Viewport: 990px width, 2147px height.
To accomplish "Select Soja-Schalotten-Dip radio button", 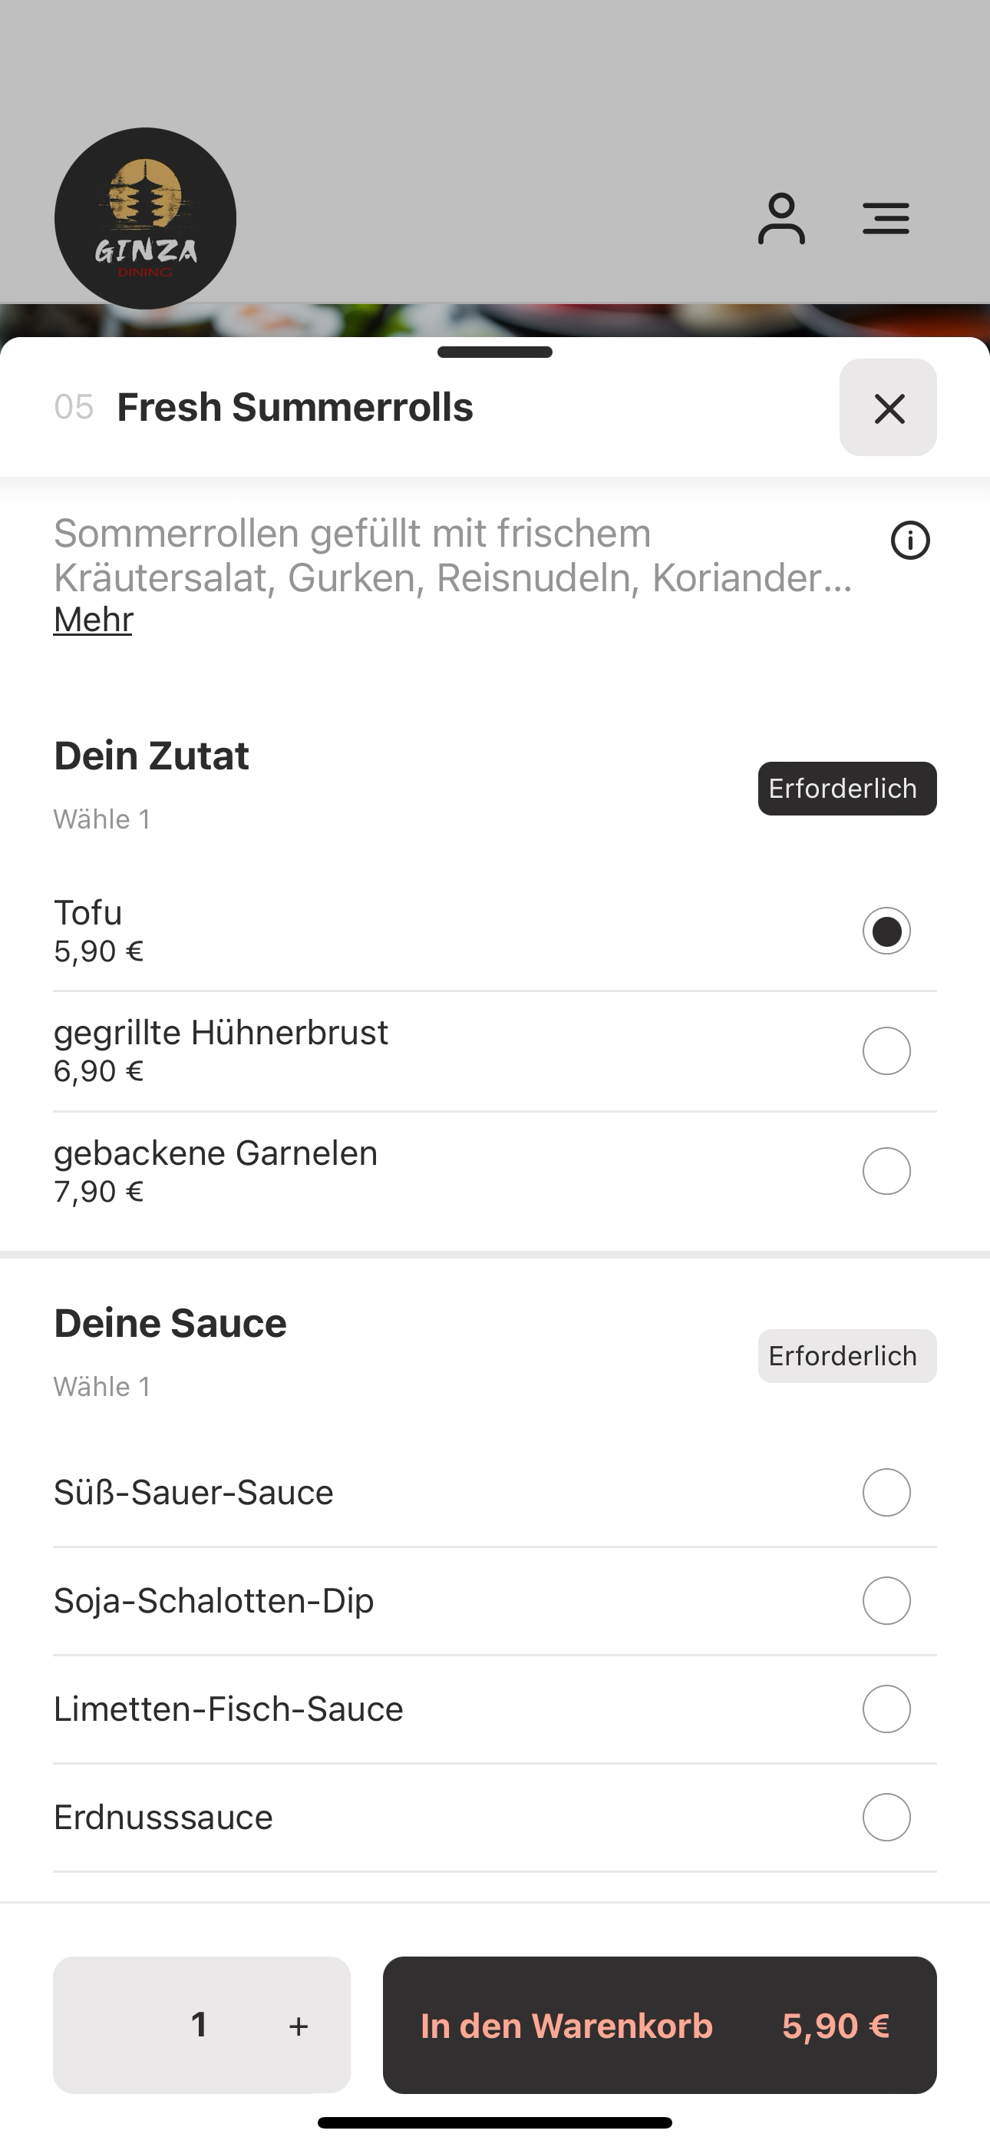I will tap(886, 1600).
